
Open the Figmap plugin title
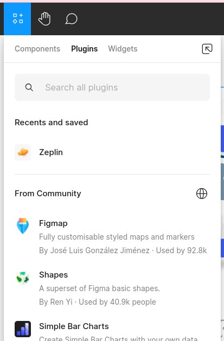53,223
